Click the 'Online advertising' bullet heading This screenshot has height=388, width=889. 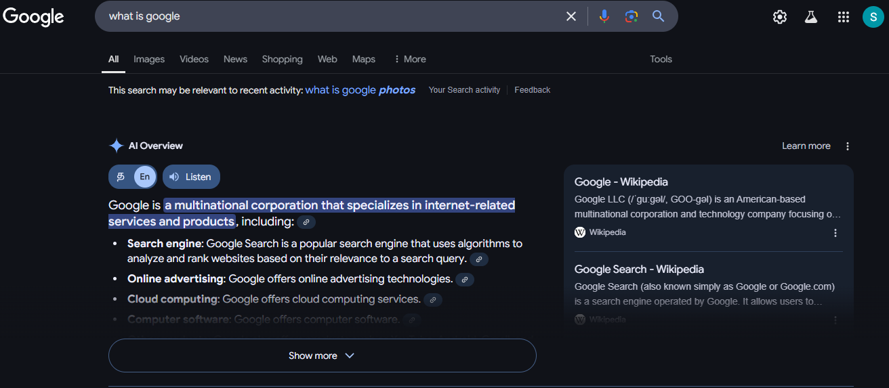[175, 278]
